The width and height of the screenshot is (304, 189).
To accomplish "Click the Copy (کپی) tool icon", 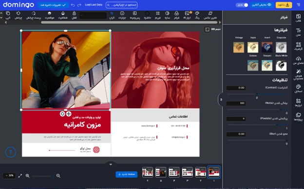I will pos(8,13).
